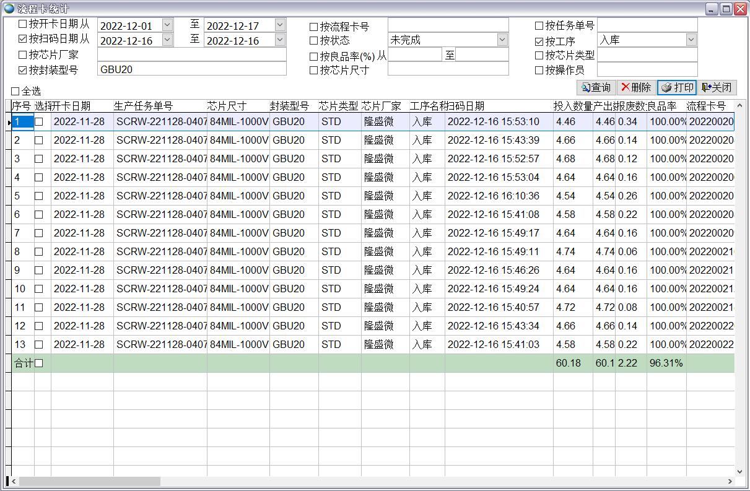Viewport: 750px width, 491px height.
Task: Click the 关闭 close door button
Action: tap(716, 87)
